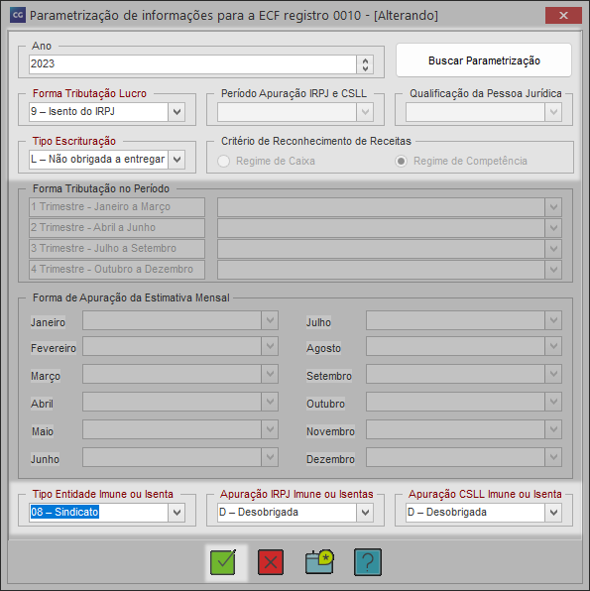Viewport: 590px width, 591px height.
Task: Open Junho estimativa mensal dropdown
Action: tap(270, 457)
